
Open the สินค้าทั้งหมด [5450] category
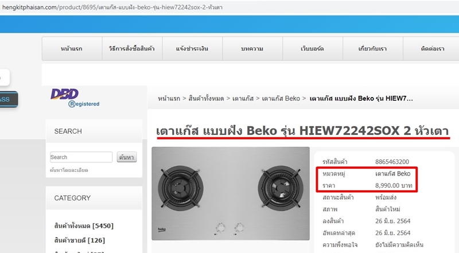pyautogui.click(x=84, y=226)
